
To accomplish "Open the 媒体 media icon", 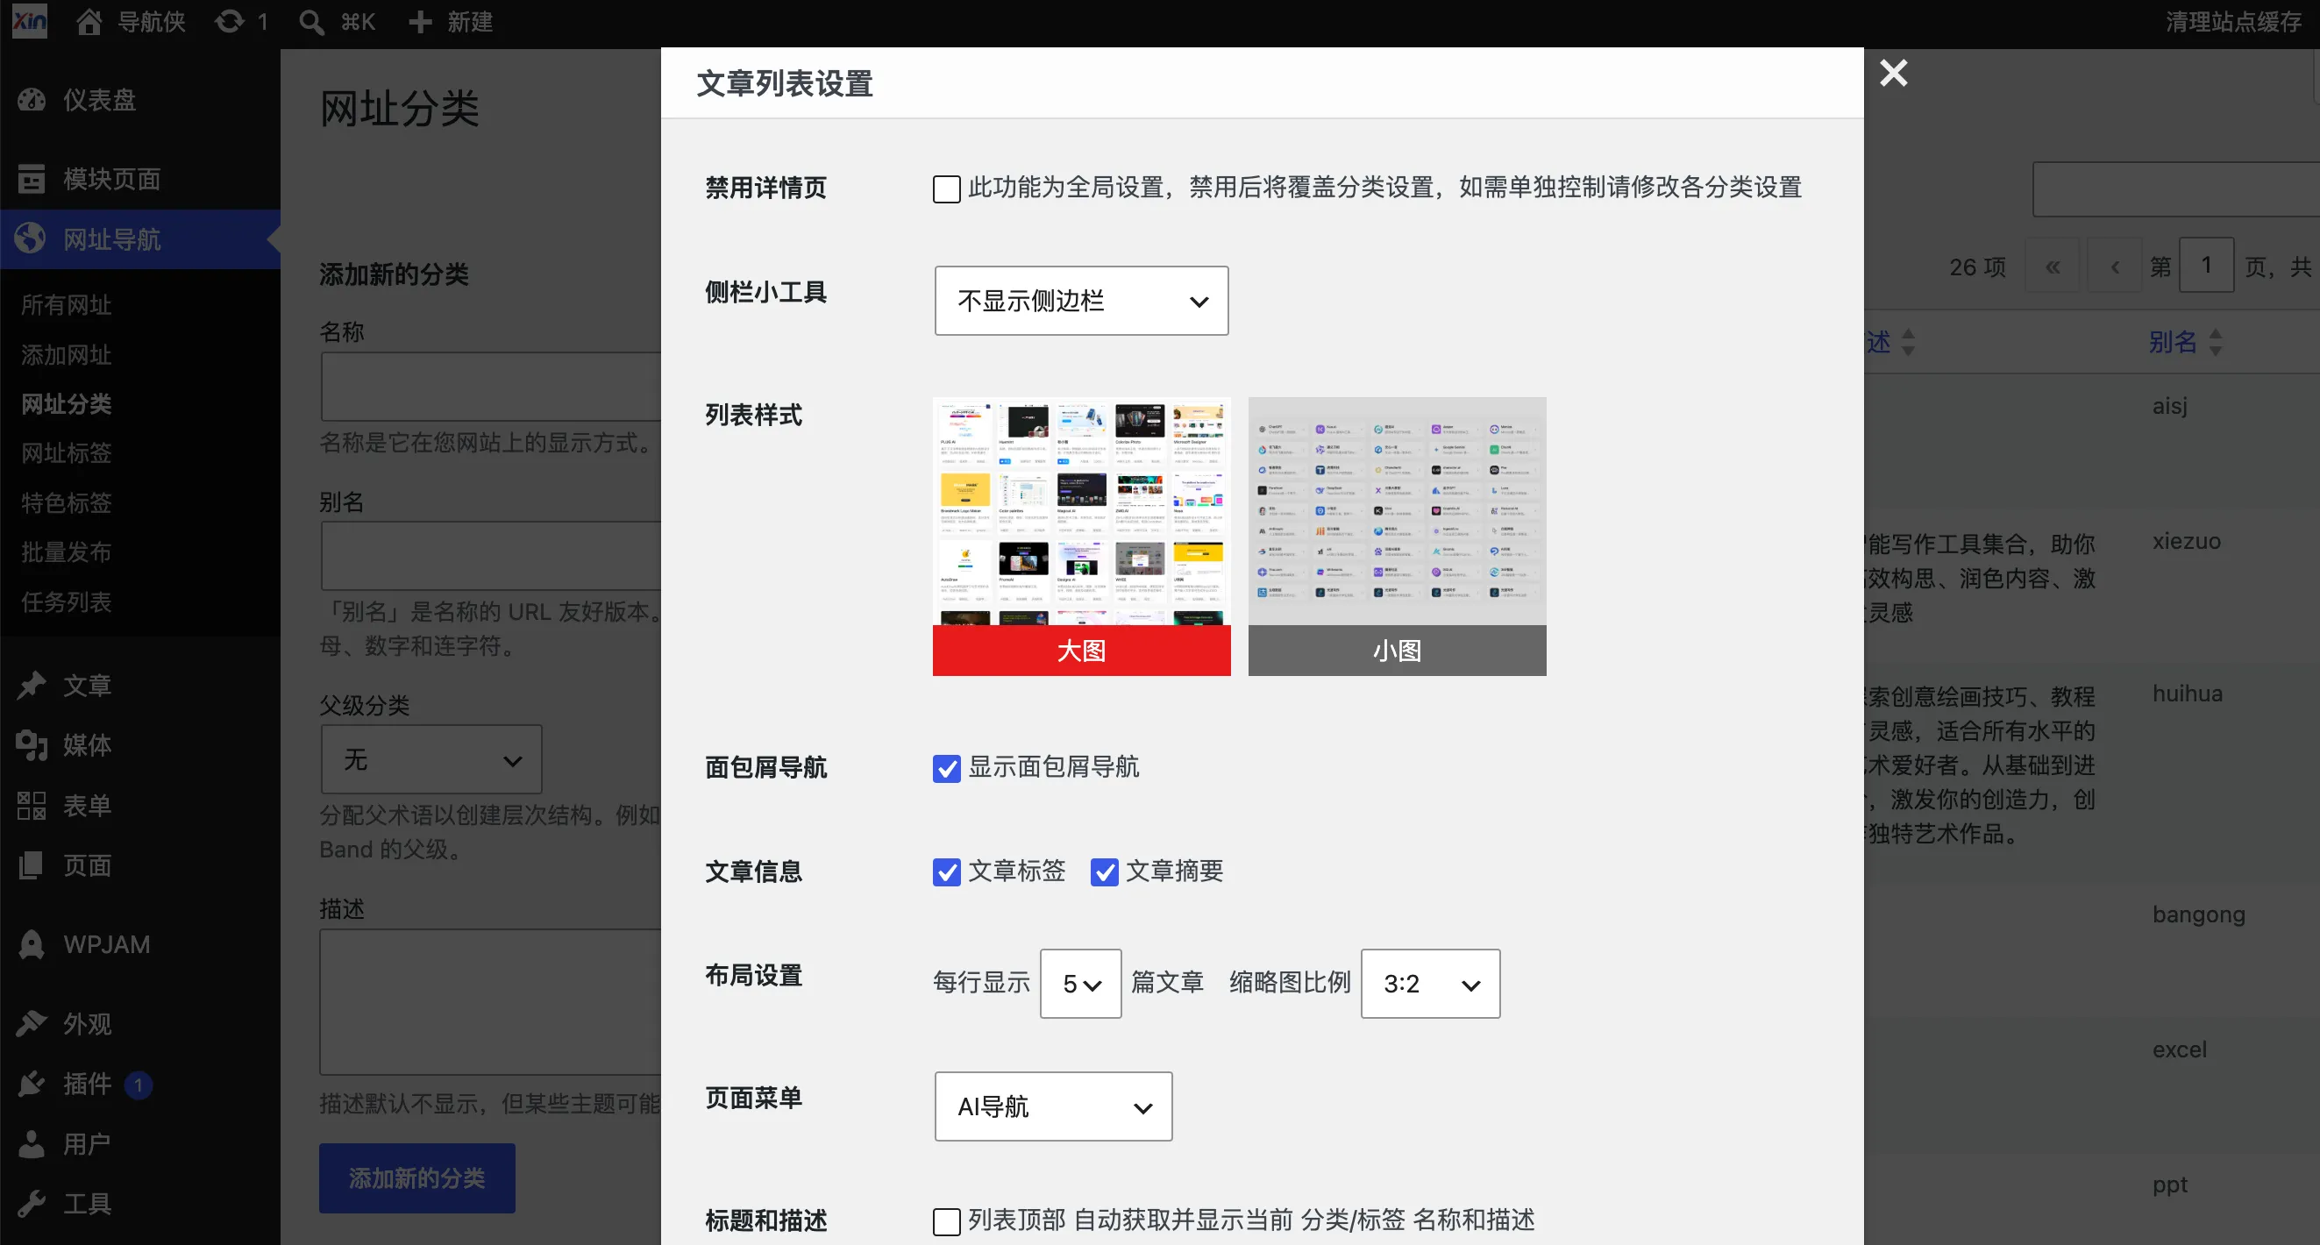I will pyautogui.click(x=32, y=745).
